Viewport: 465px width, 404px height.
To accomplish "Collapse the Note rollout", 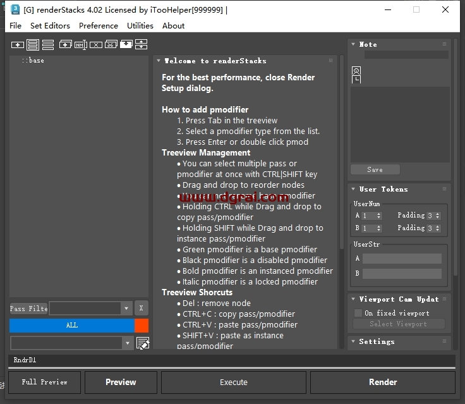I will pos(353,44).
